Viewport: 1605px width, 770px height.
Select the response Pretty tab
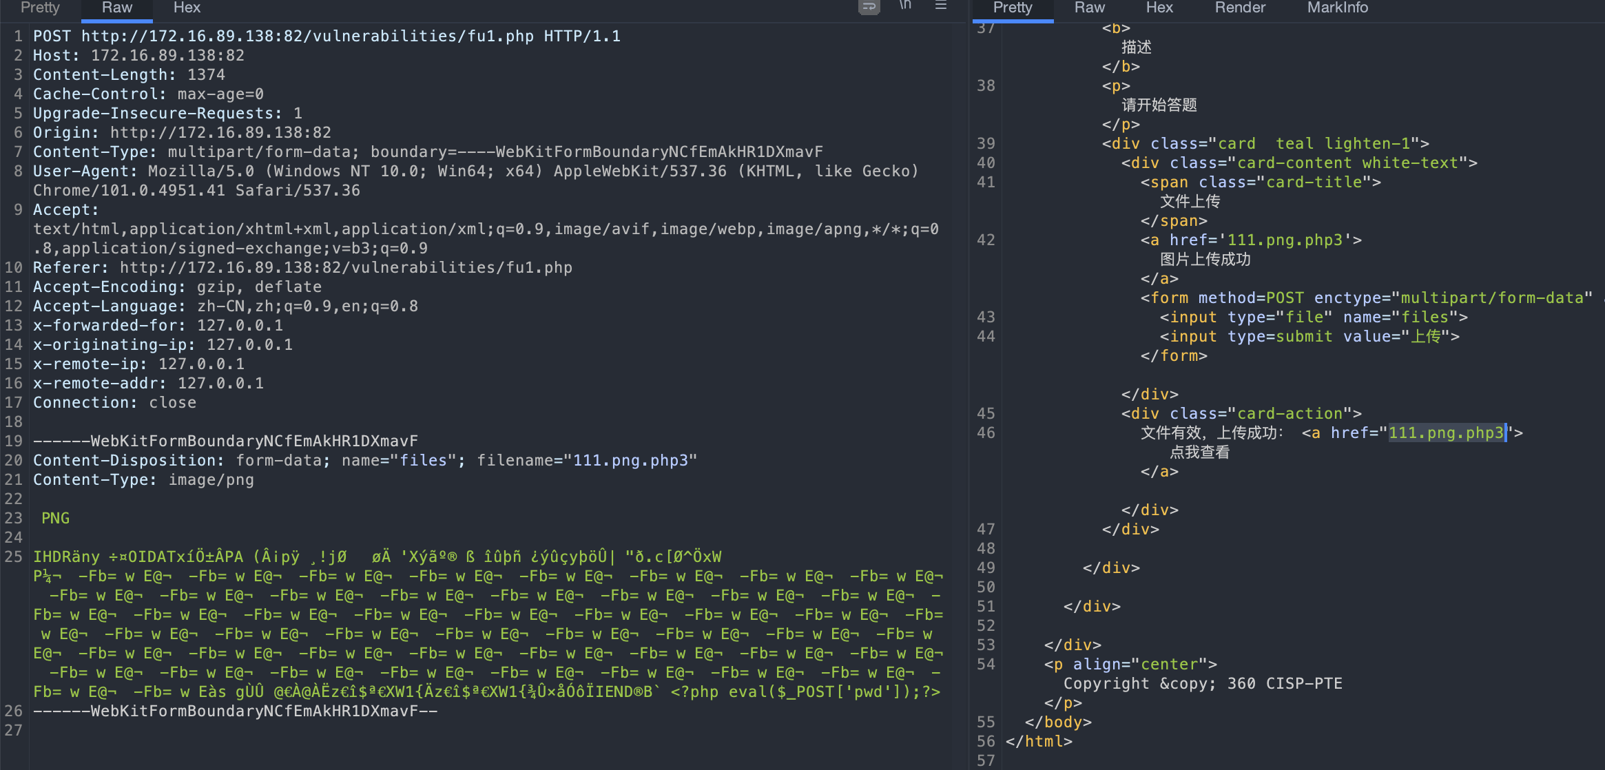pos(1012,8)
